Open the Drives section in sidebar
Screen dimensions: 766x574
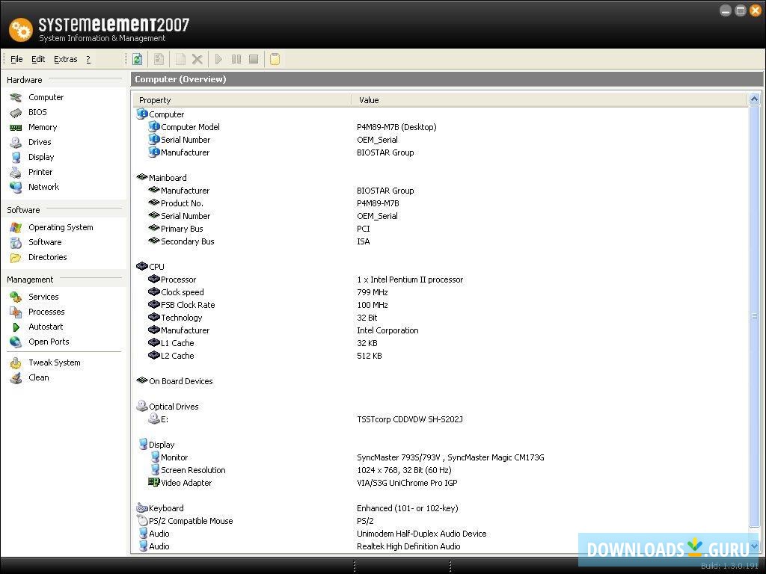click(x=40, y=142)
